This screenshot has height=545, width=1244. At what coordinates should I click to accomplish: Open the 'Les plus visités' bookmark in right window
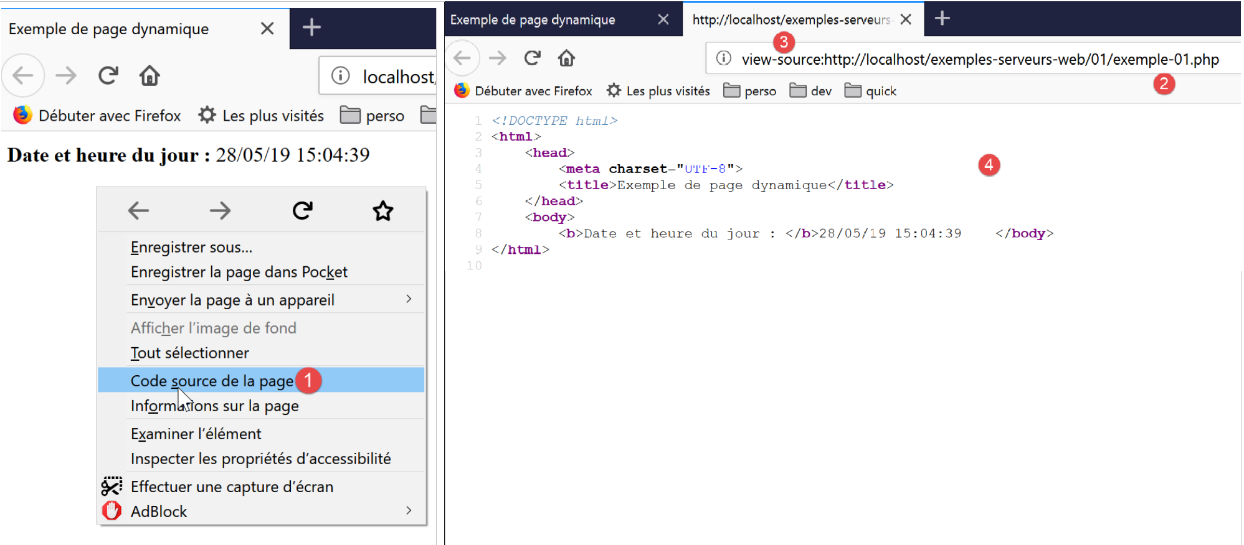pos(658,91)
